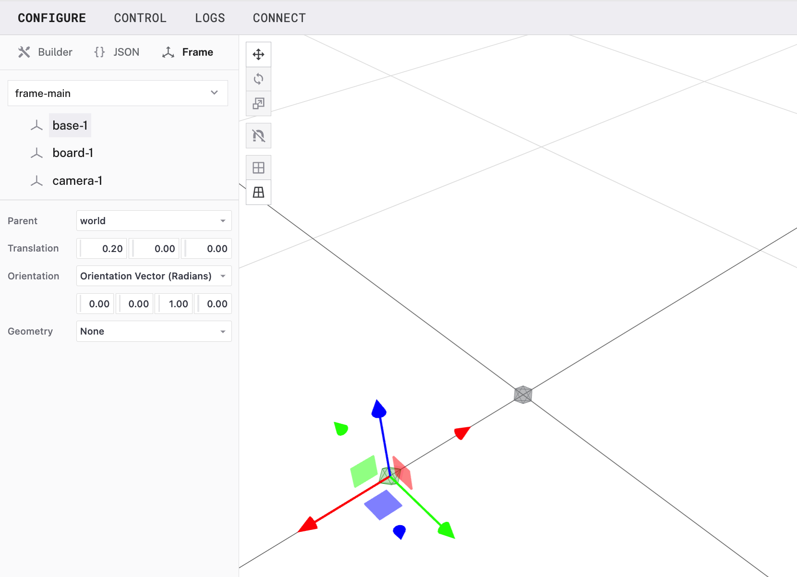Open the JSON configuration tab

coord(117,52)
